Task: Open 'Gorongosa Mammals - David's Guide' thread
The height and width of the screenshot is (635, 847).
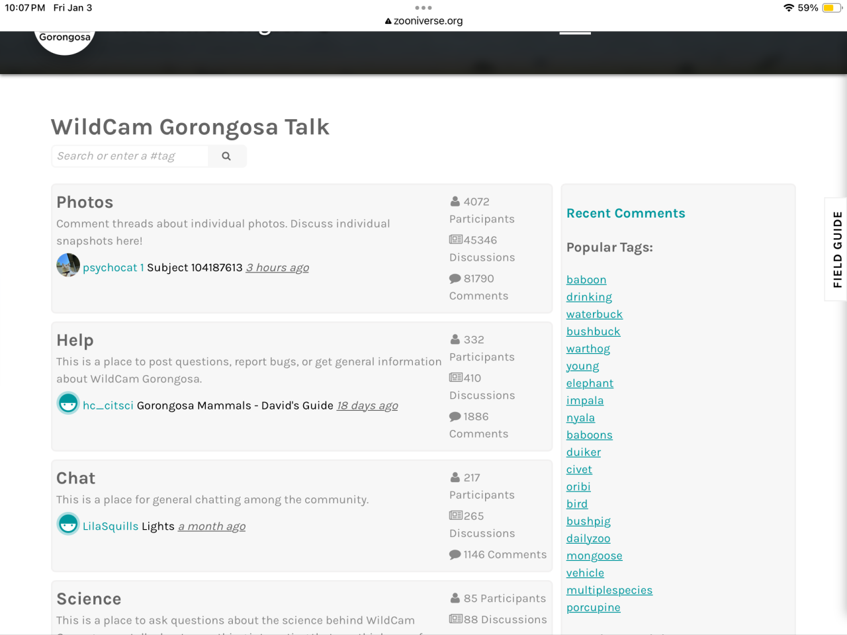Action: click(235, 405)
